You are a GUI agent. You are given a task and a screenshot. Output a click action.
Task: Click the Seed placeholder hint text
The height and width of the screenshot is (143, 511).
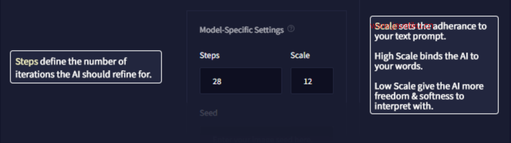(x=262, y=139)
